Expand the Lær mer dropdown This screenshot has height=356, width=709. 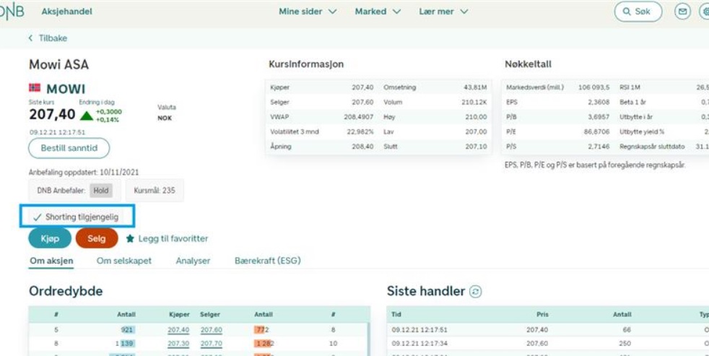[443, 12]
